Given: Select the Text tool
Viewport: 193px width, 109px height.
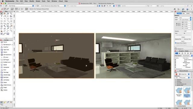Looking at the screenshot, I should (2, 16).
